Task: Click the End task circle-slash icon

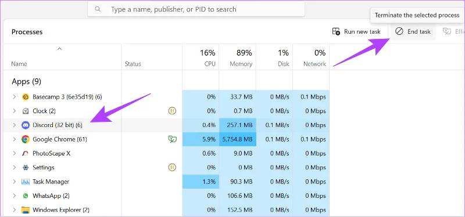Action: [x=399, y=31]
